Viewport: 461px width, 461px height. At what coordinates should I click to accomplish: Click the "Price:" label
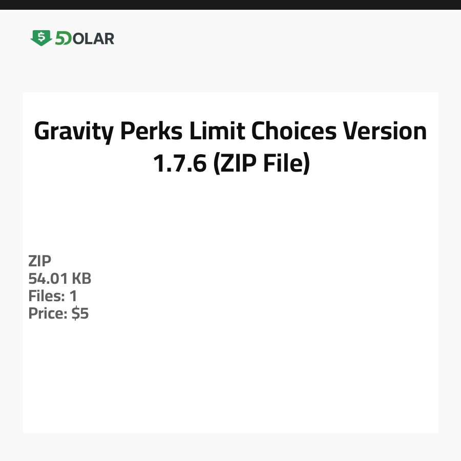(x=48, y=313)
